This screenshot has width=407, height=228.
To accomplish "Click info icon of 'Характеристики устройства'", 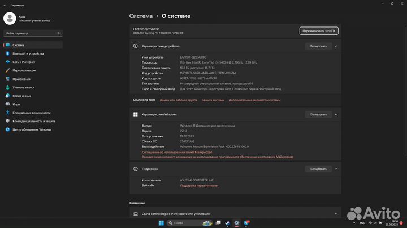I will point(136,46).
